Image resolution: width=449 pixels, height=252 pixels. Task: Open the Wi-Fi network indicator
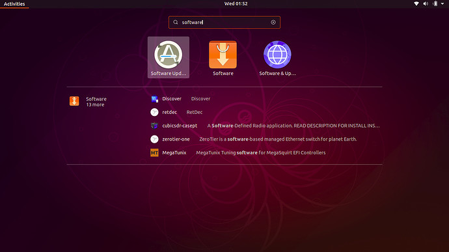(416, 4)
